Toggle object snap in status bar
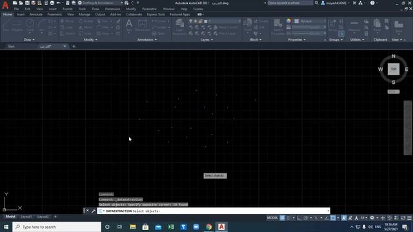 333,218
